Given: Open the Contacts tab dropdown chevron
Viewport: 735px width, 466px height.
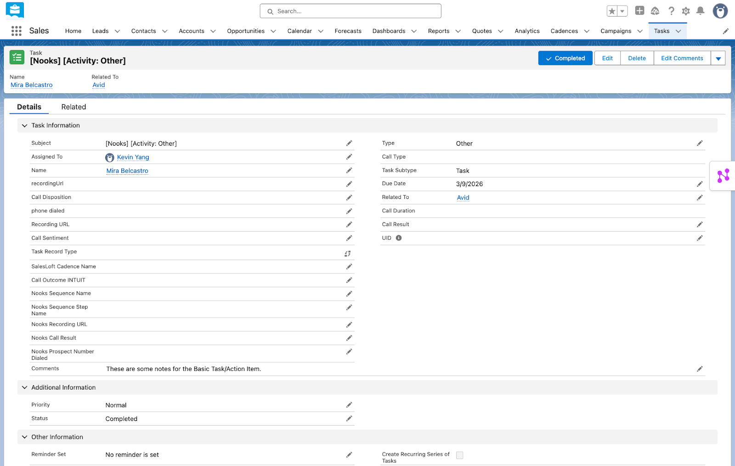Looking at the screenshot, I should pos(164,31).
